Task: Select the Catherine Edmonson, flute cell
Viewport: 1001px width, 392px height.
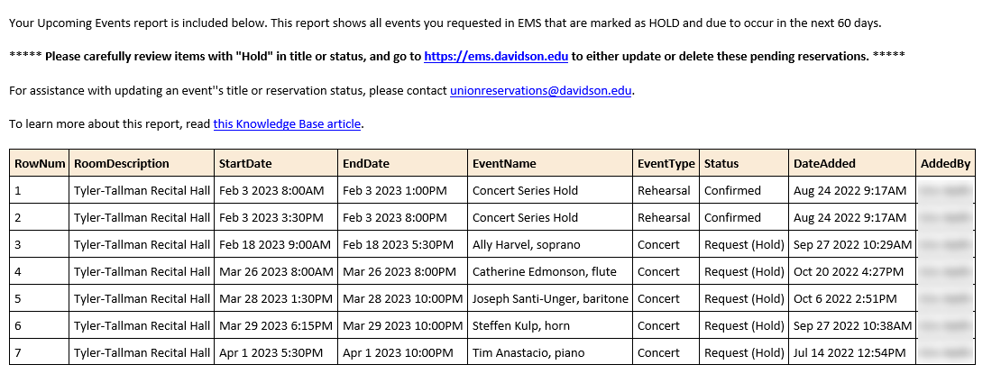Action: [550, 271]
